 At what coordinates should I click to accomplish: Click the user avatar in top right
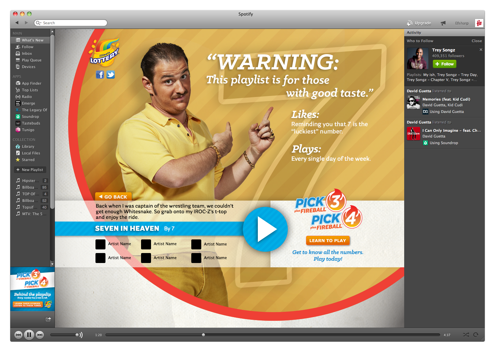tap(479, 23)
